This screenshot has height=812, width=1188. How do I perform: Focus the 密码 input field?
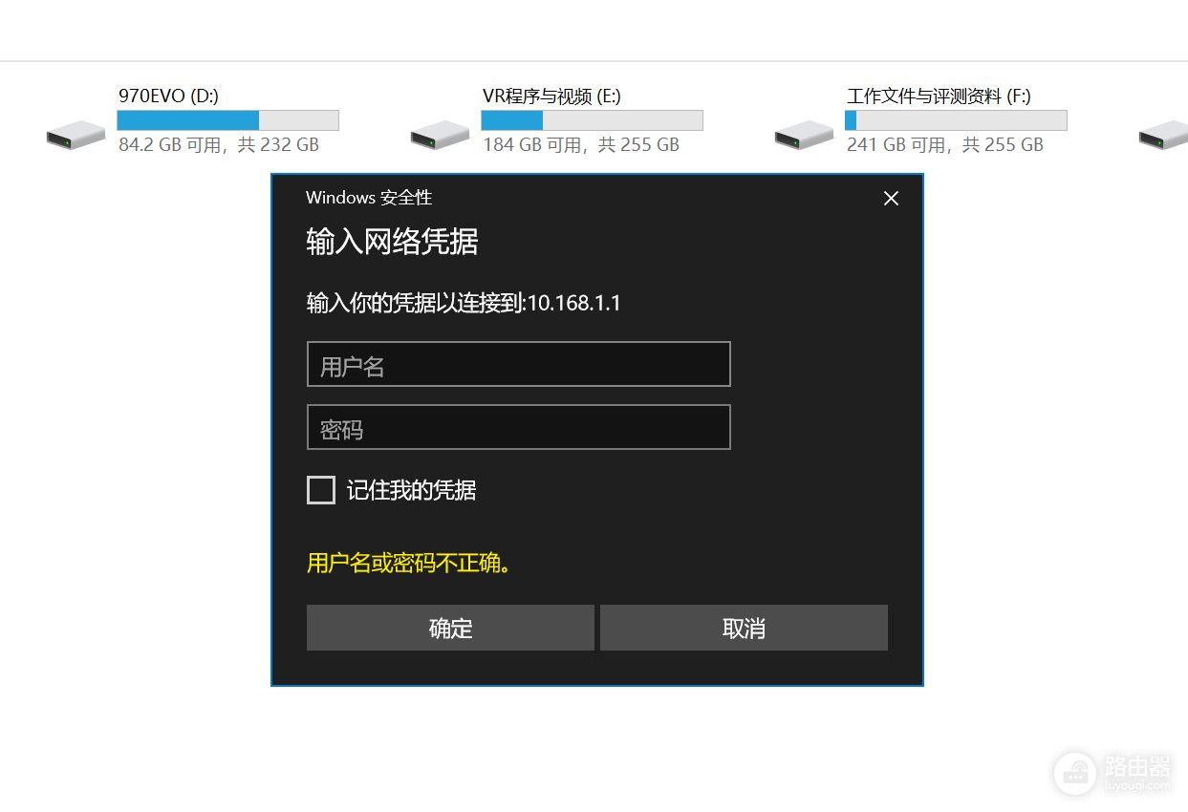pyautogui.click(x=519, y=427)
